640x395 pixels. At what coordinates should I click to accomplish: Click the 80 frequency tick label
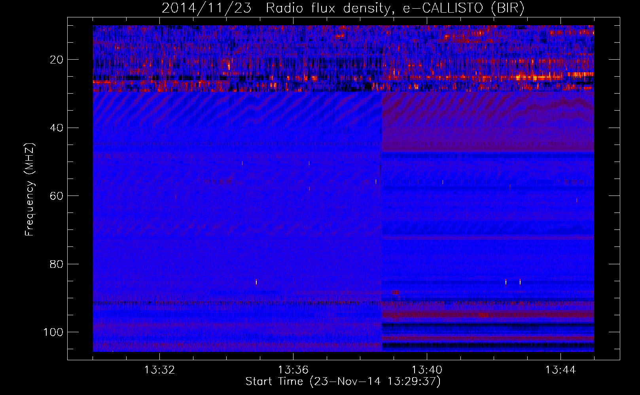tap(57, 264)
